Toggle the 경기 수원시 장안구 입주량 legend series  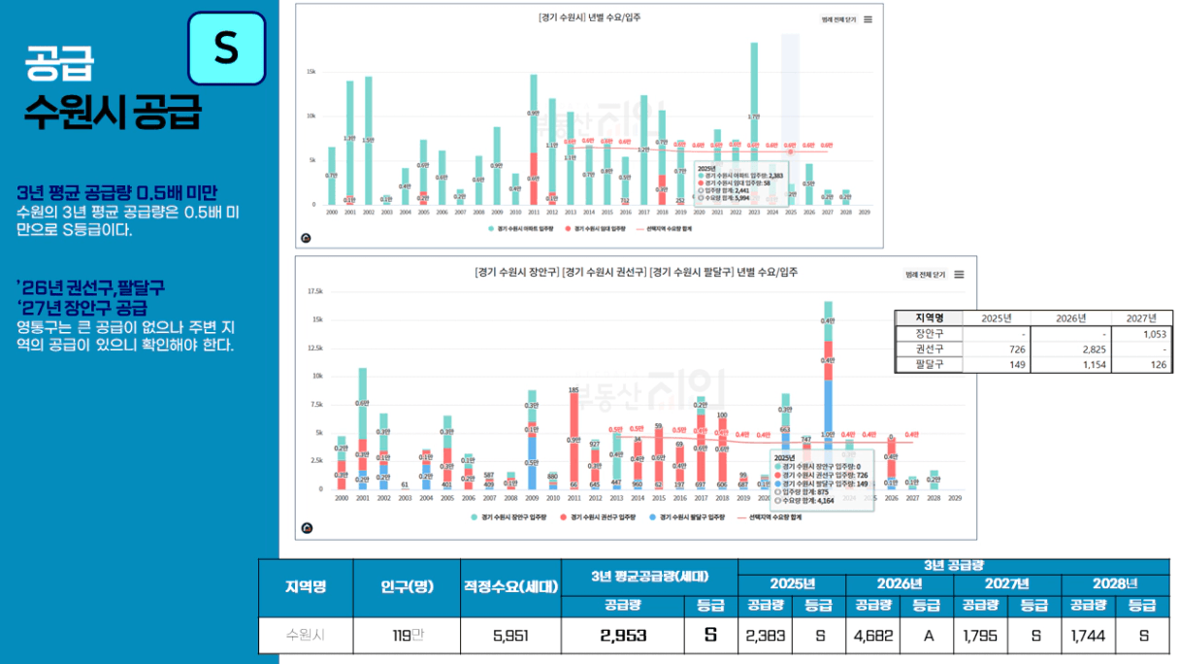coord(508,517)
